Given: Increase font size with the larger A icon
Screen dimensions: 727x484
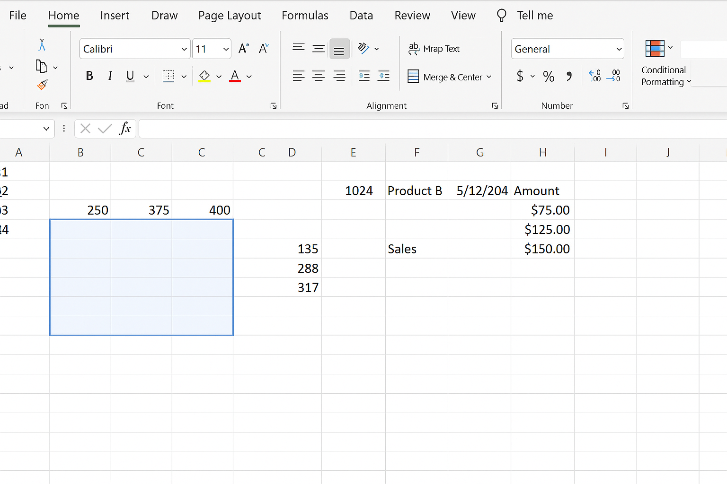Looking at the screenshot, I should click(244, 49).
